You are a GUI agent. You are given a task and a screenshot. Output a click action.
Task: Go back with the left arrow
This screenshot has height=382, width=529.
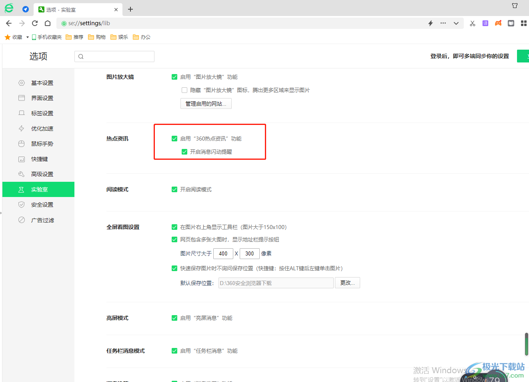(x=9, y=23)
